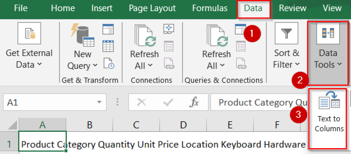Open the Name Box dropdown arrow
Viewport: 351px width, 154px height.
tap(99, 102)
